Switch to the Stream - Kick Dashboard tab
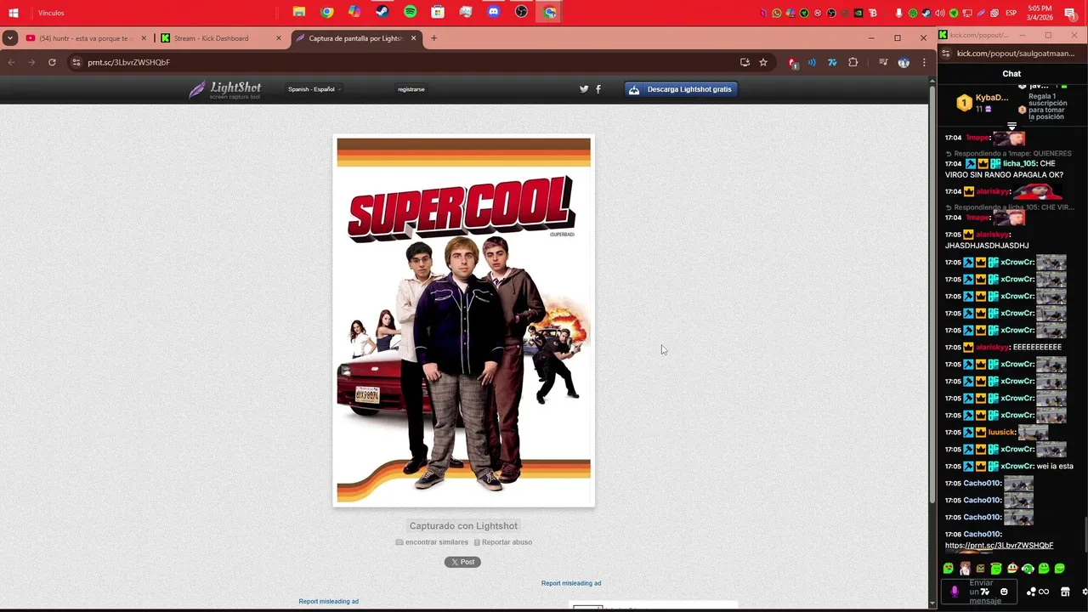1088x612 pixels. tap(219, 38)
